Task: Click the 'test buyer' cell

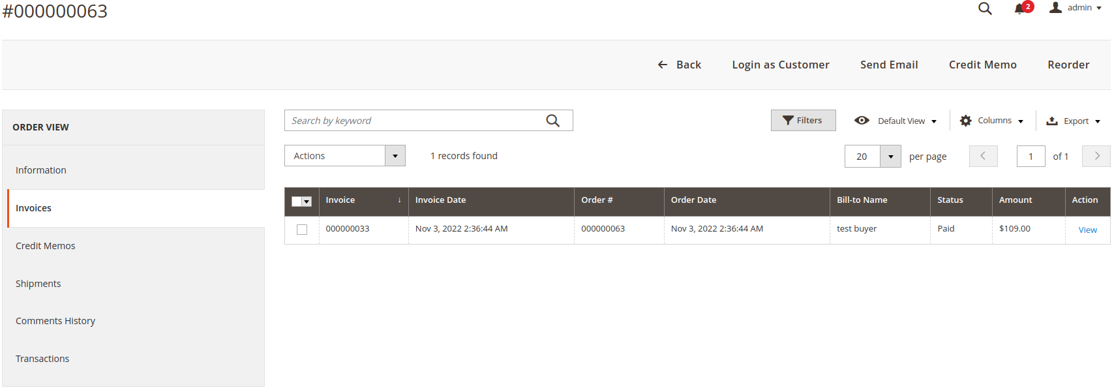Action: (x=880, y=230)
